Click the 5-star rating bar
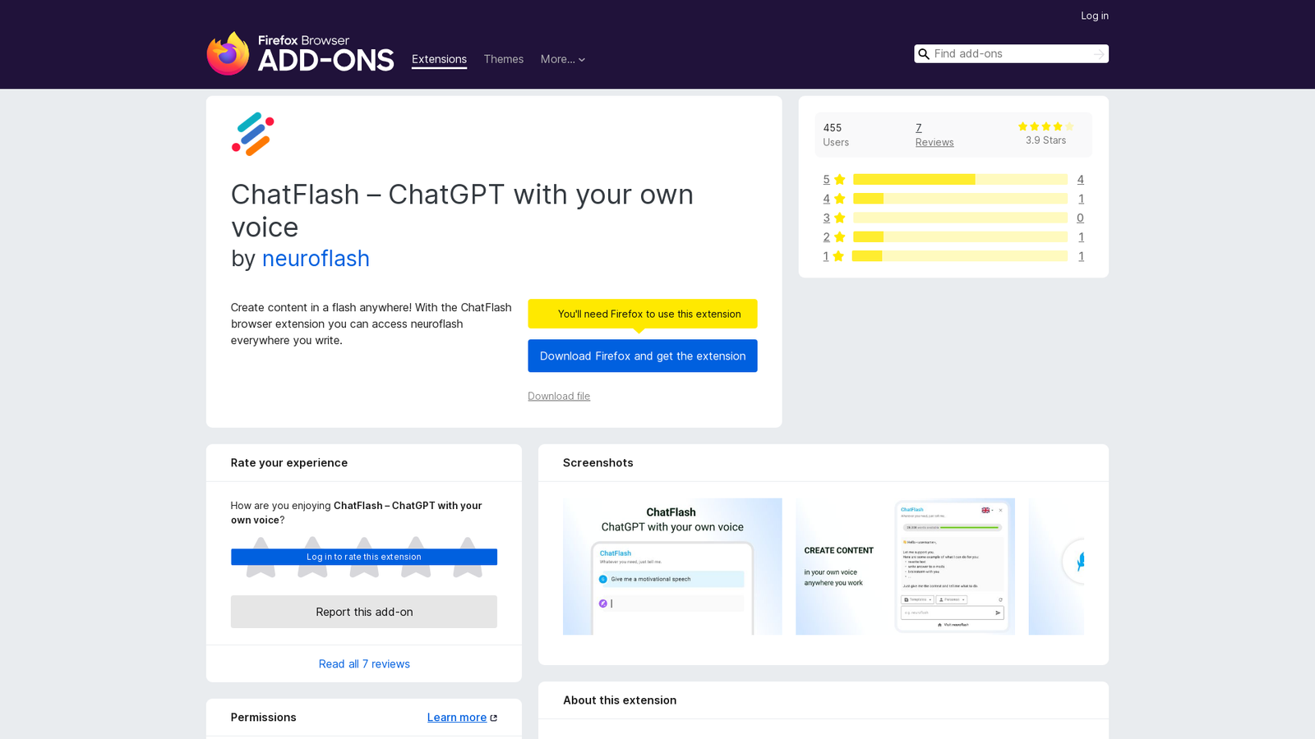This screenshot has width=1315, height=739. 960,180
